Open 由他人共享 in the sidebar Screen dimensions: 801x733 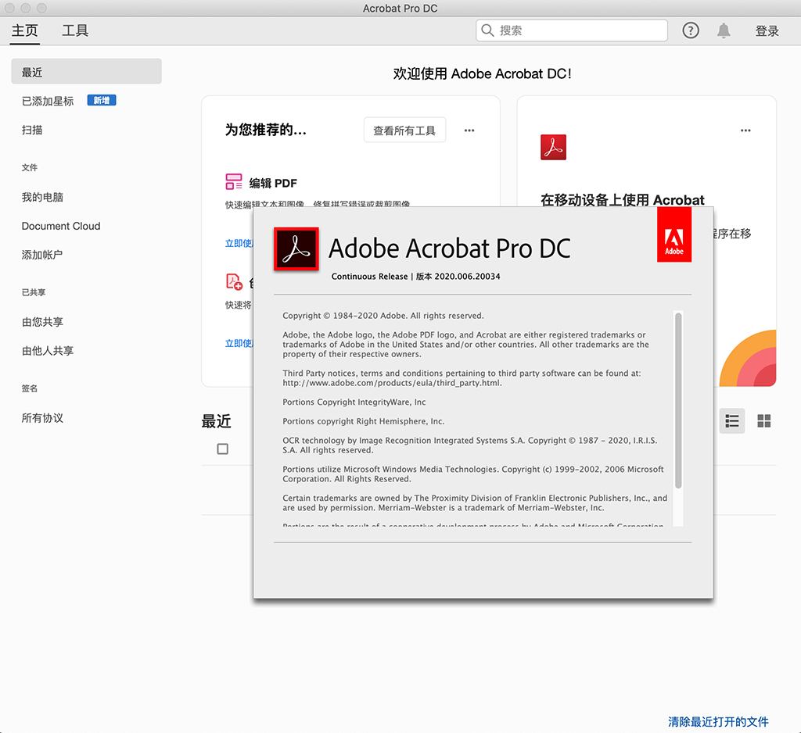[x=48, y=350]
